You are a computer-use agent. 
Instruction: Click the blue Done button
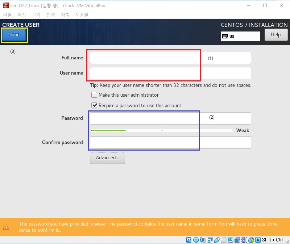tap(14, 34)
